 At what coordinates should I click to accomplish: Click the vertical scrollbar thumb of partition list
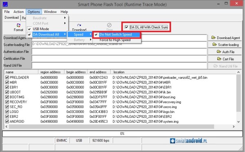pos(238,93)
